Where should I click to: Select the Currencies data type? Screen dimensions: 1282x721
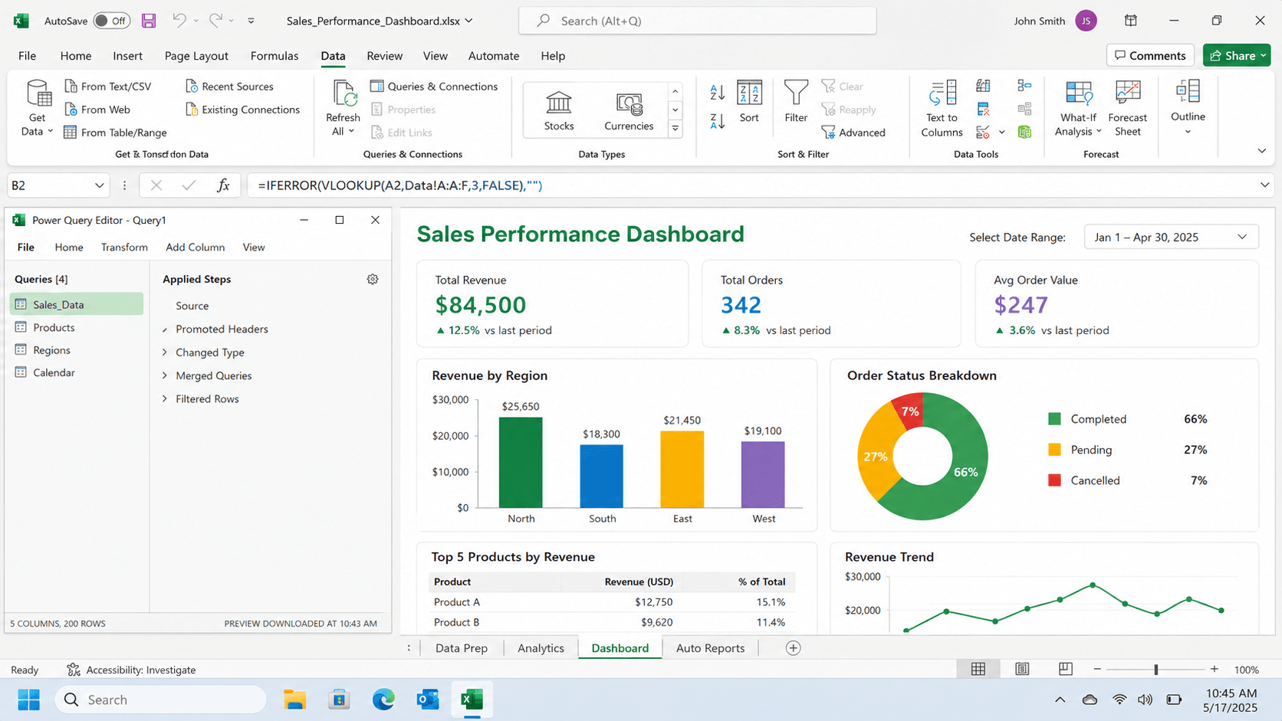629,110
